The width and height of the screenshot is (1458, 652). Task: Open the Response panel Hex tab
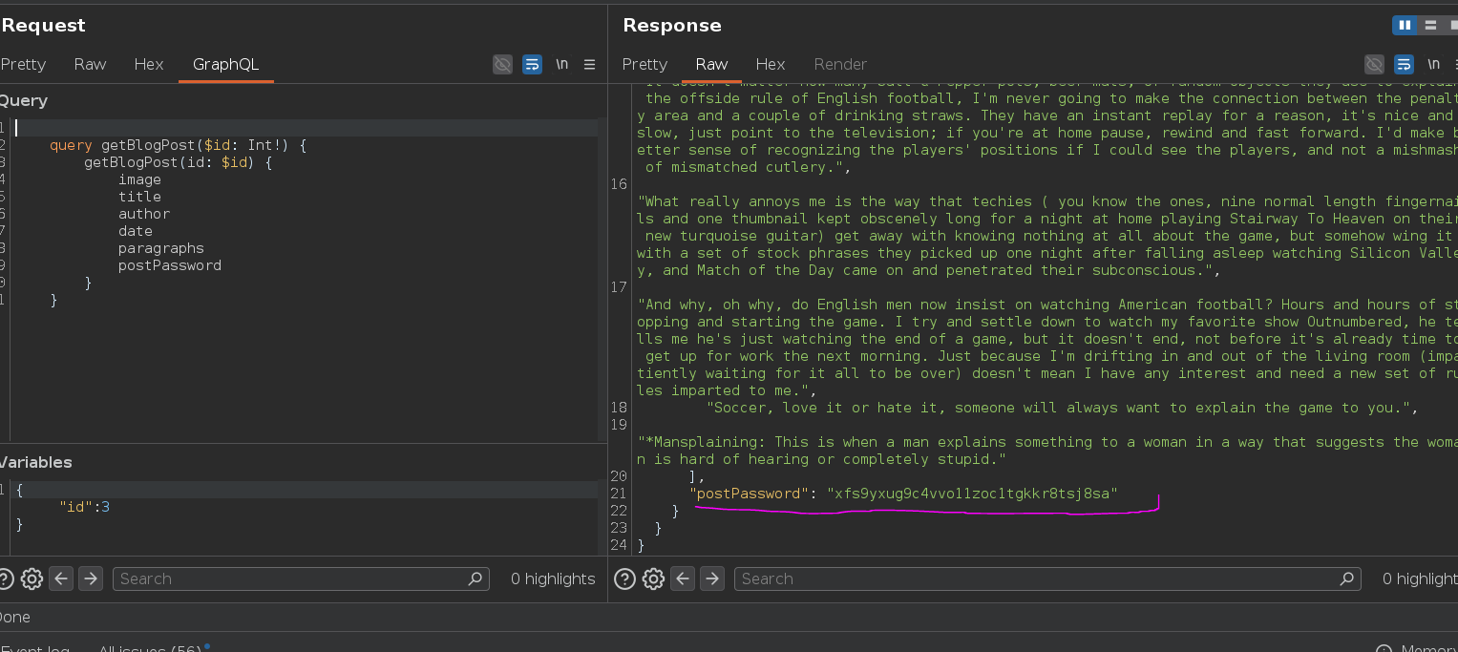coord(771,64)
